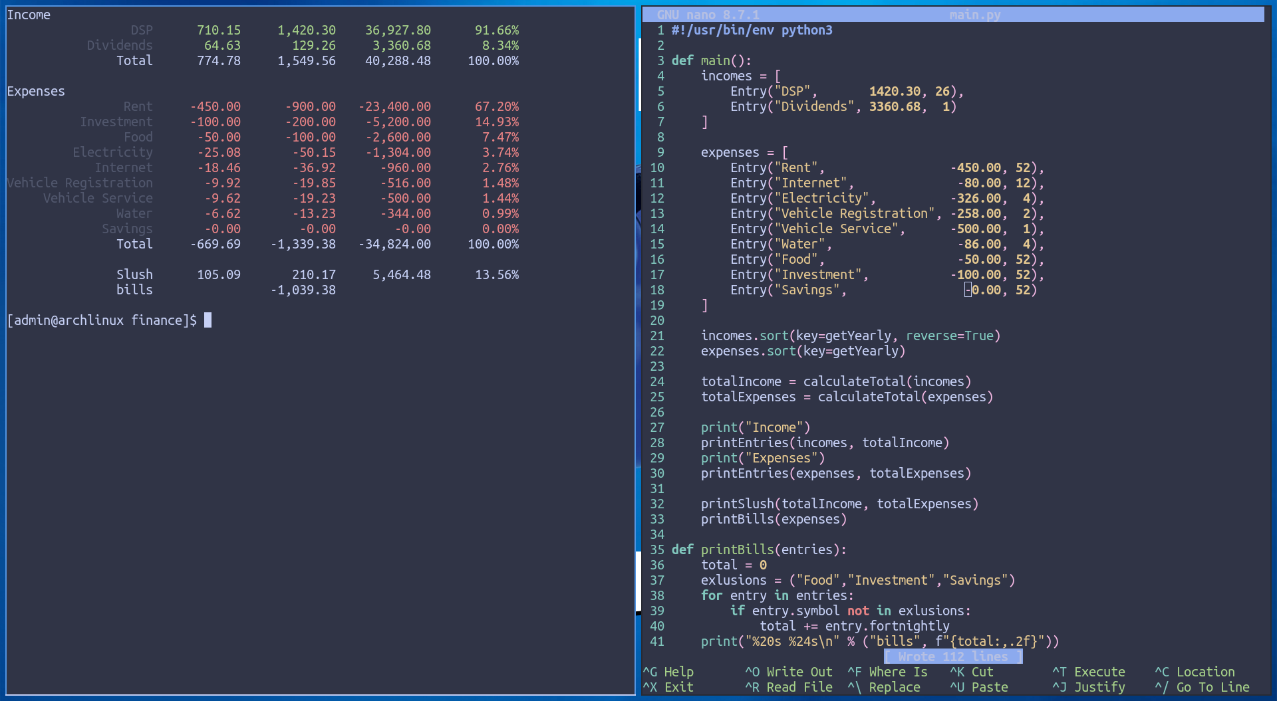Image resolution: width=1277 pixels, height=701 pixels.
Task: Click the exlusions tuple assignment on line 37
Action: tap(858, 580)
